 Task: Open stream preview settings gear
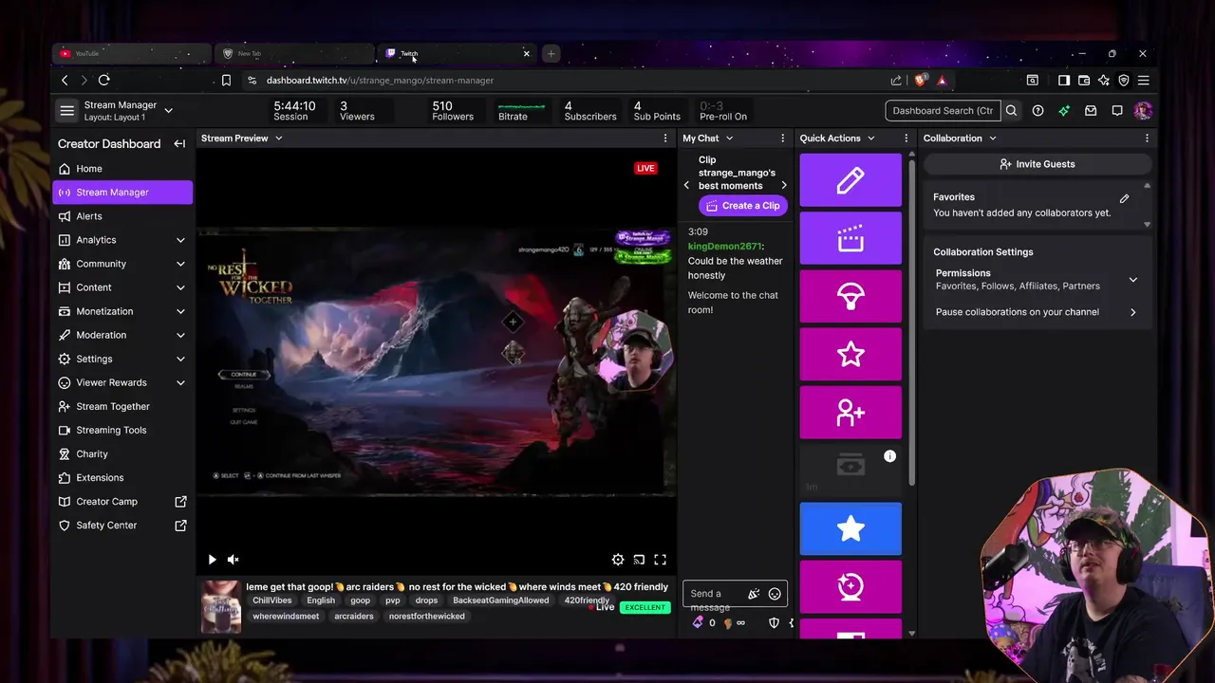[618, 560]
